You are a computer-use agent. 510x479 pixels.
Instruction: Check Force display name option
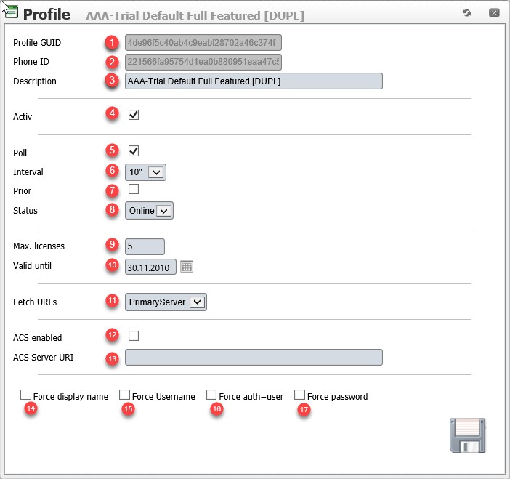pyautogui.click(x=25, y=395)
